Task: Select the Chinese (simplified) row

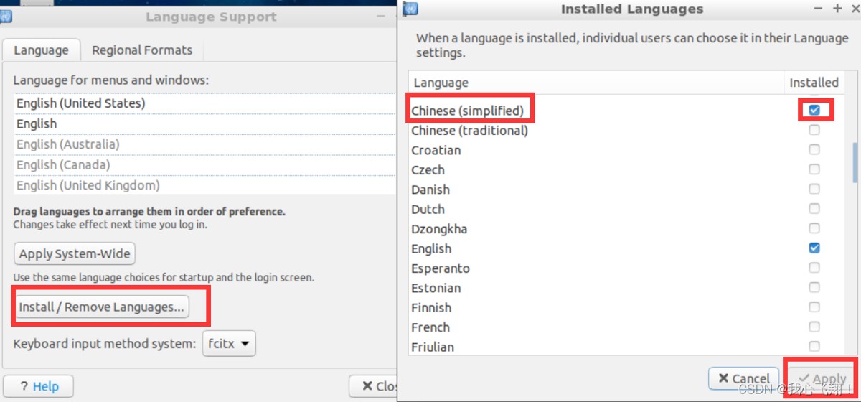Action: [x=626, y=111]
